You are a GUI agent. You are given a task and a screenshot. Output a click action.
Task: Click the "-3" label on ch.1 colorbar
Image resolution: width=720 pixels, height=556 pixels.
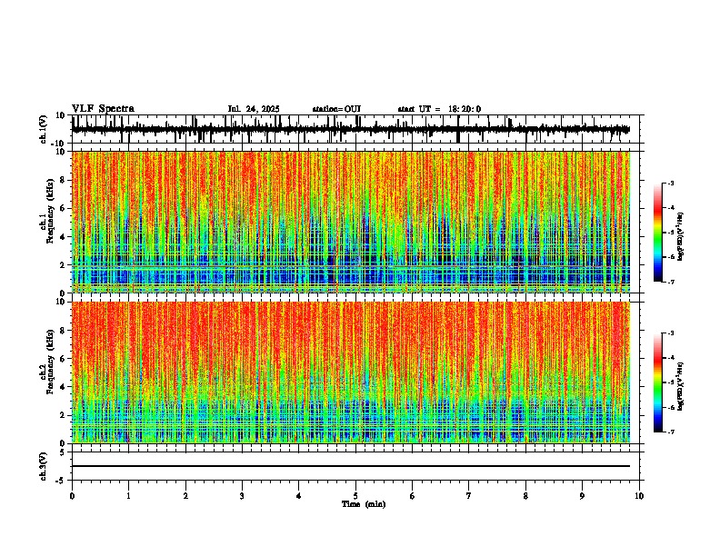670,183
